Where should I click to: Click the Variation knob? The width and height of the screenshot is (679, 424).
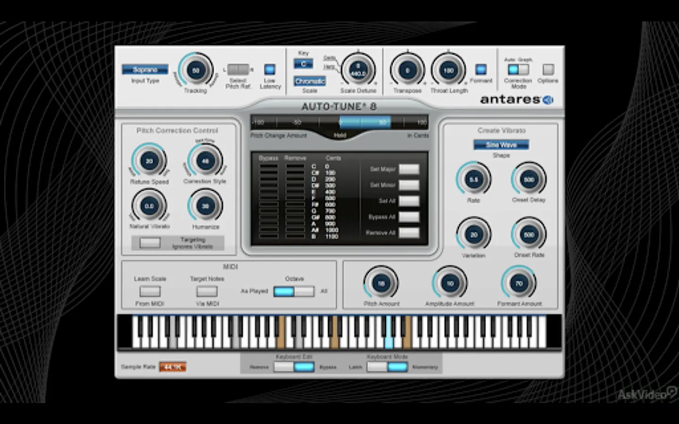[x=473, y=235]
